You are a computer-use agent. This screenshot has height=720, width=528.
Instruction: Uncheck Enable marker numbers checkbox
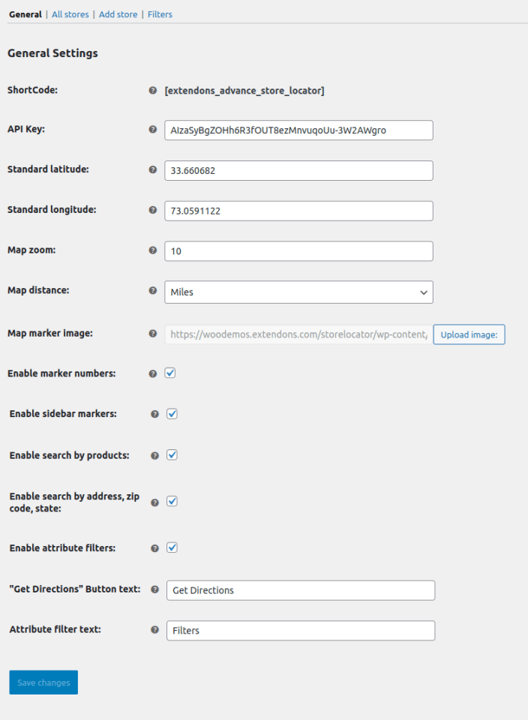[x=170, y=373]
